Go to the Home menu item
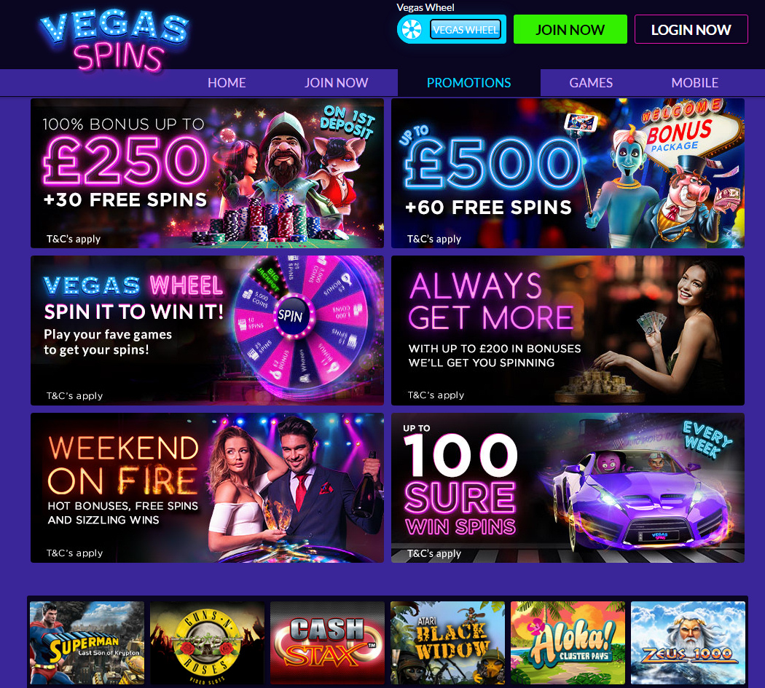The height and width of the screenshot is (688, 765). point(227,83)
